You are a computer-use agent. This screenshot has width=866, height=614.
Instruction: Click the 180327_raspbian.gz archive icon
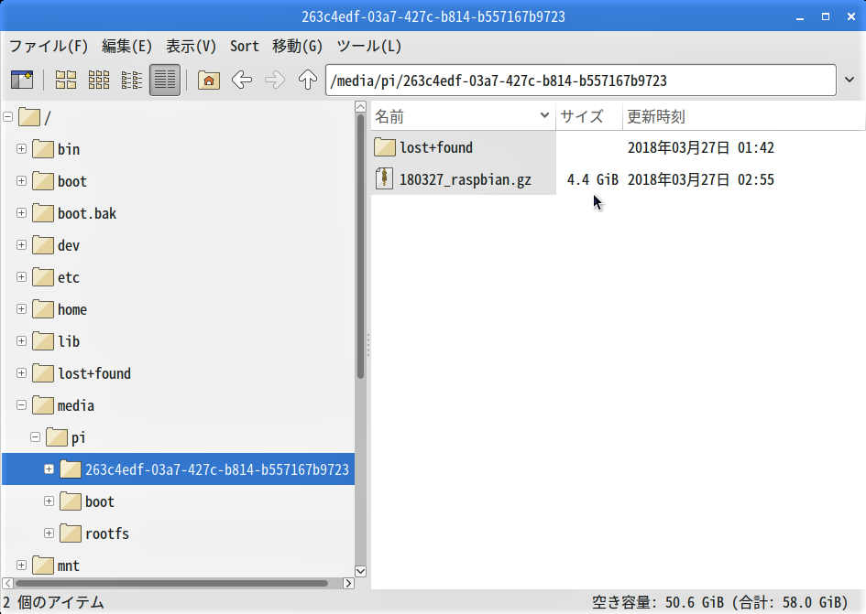pyautogui.click(x=384, y=178)
